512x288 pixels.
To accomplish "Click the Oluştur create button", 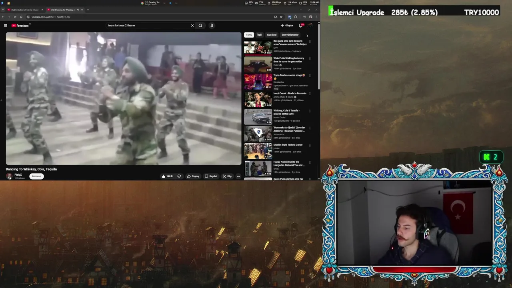I will 287,26.
